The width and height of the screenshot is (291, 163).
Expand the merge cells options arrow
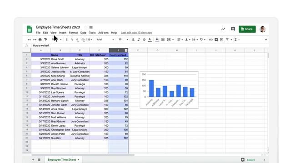[x=173, y=39]
